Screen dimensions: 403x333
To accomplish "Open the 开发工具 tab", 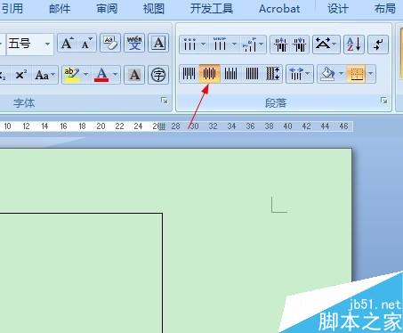I will click(212, 9).
